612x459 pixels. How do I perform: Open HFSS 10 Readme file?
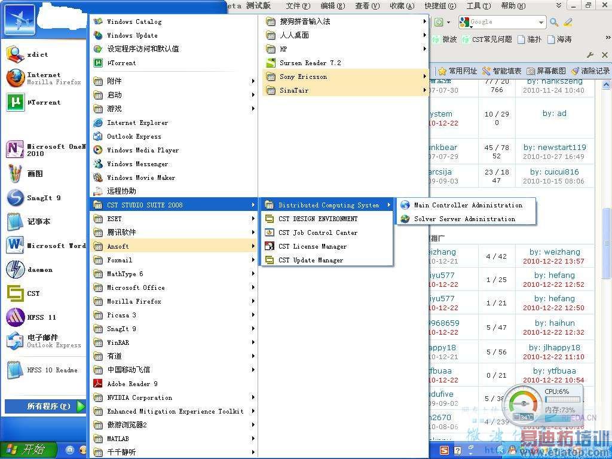(x=44, y=369)
